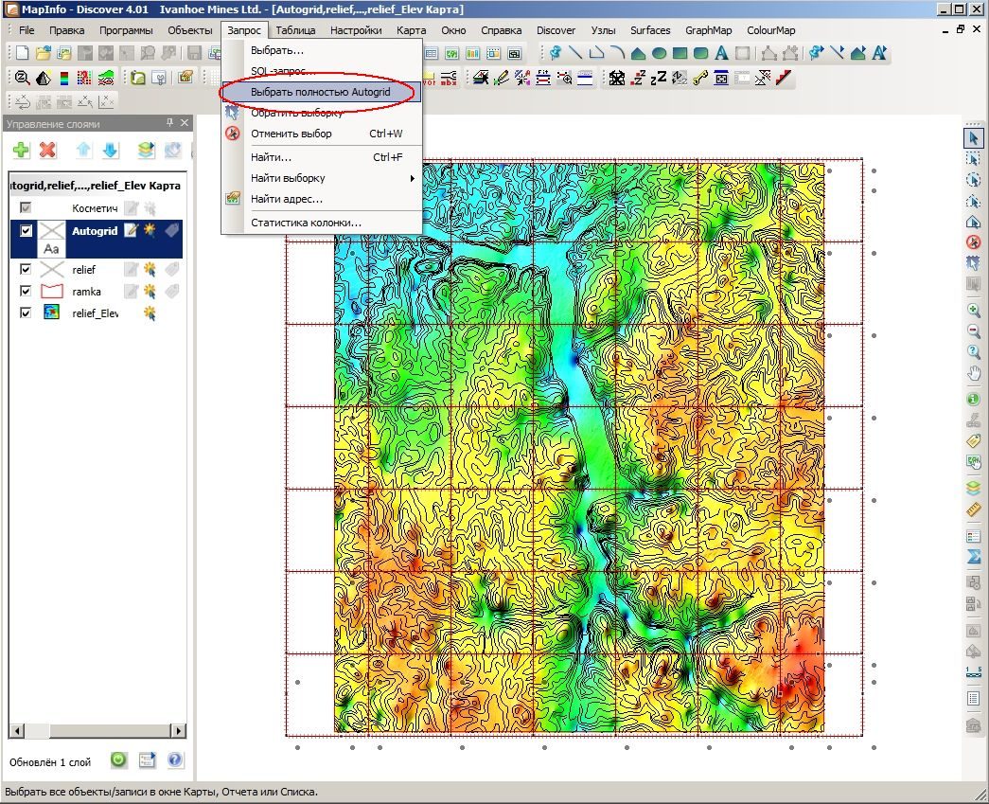Screen dimensions: 989x804
Task: Click the layer list left scroll arrow
Action: [x=16, y=731]
